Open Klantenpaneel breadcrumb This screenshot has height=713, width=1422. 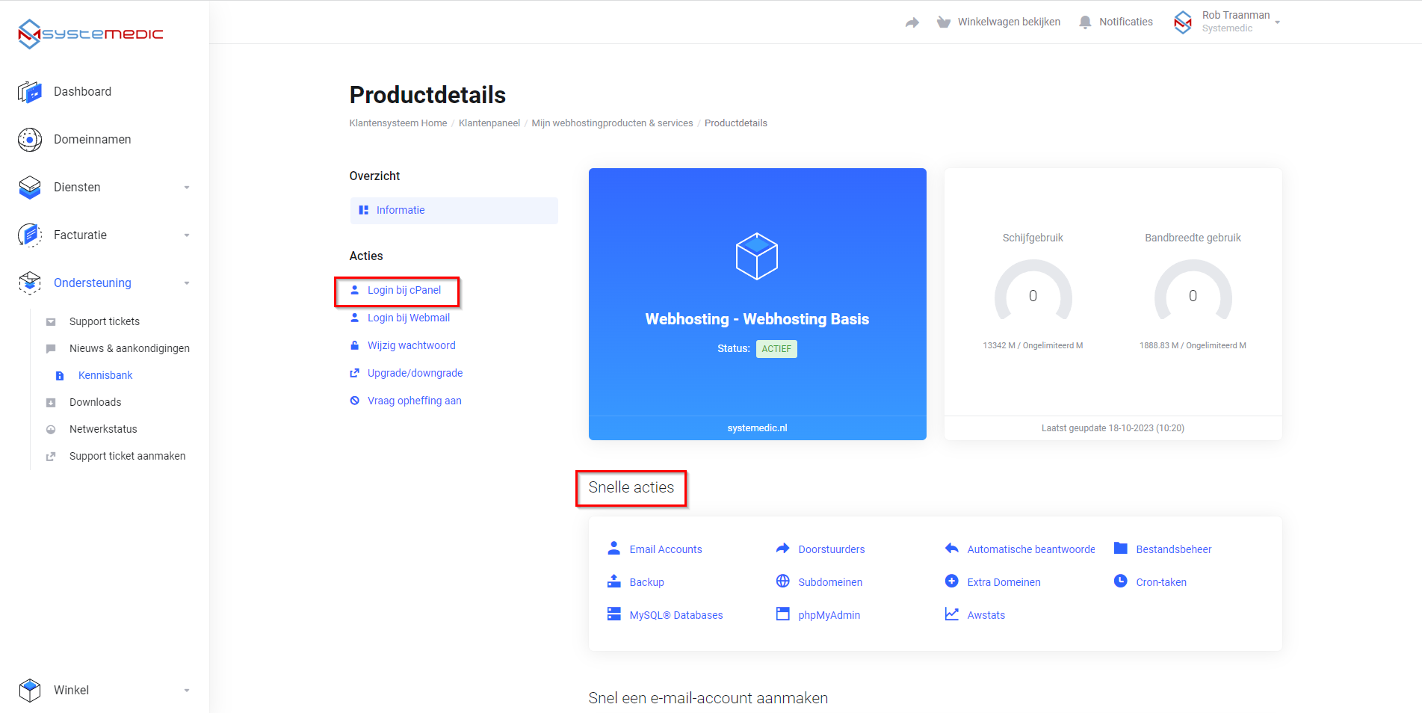click(x=489, y=123)
